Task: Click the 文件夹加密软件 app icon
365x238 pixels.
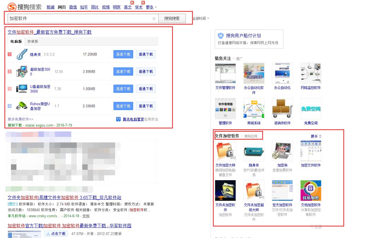Action: (225, 190)
